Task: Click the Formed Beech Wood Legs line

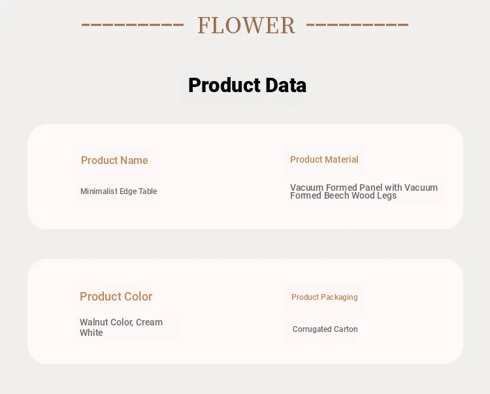Action: 343,196
